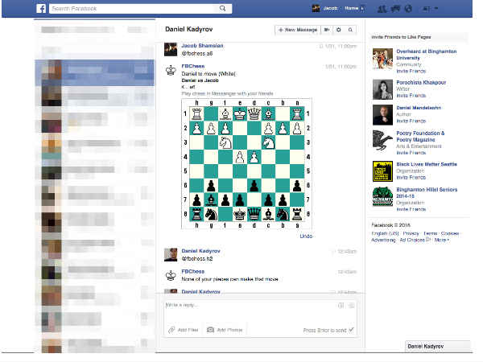This screenshot has width=483, height=362.
Task: Open the second FBChess sender link
Action: tap(193, 272)
